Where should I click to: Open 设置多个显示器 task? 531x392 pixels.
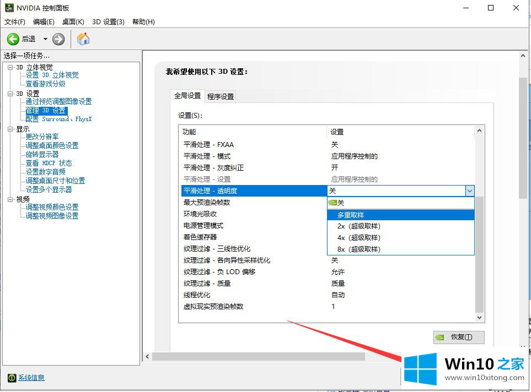pyautogui.click(x=49, y=189)
